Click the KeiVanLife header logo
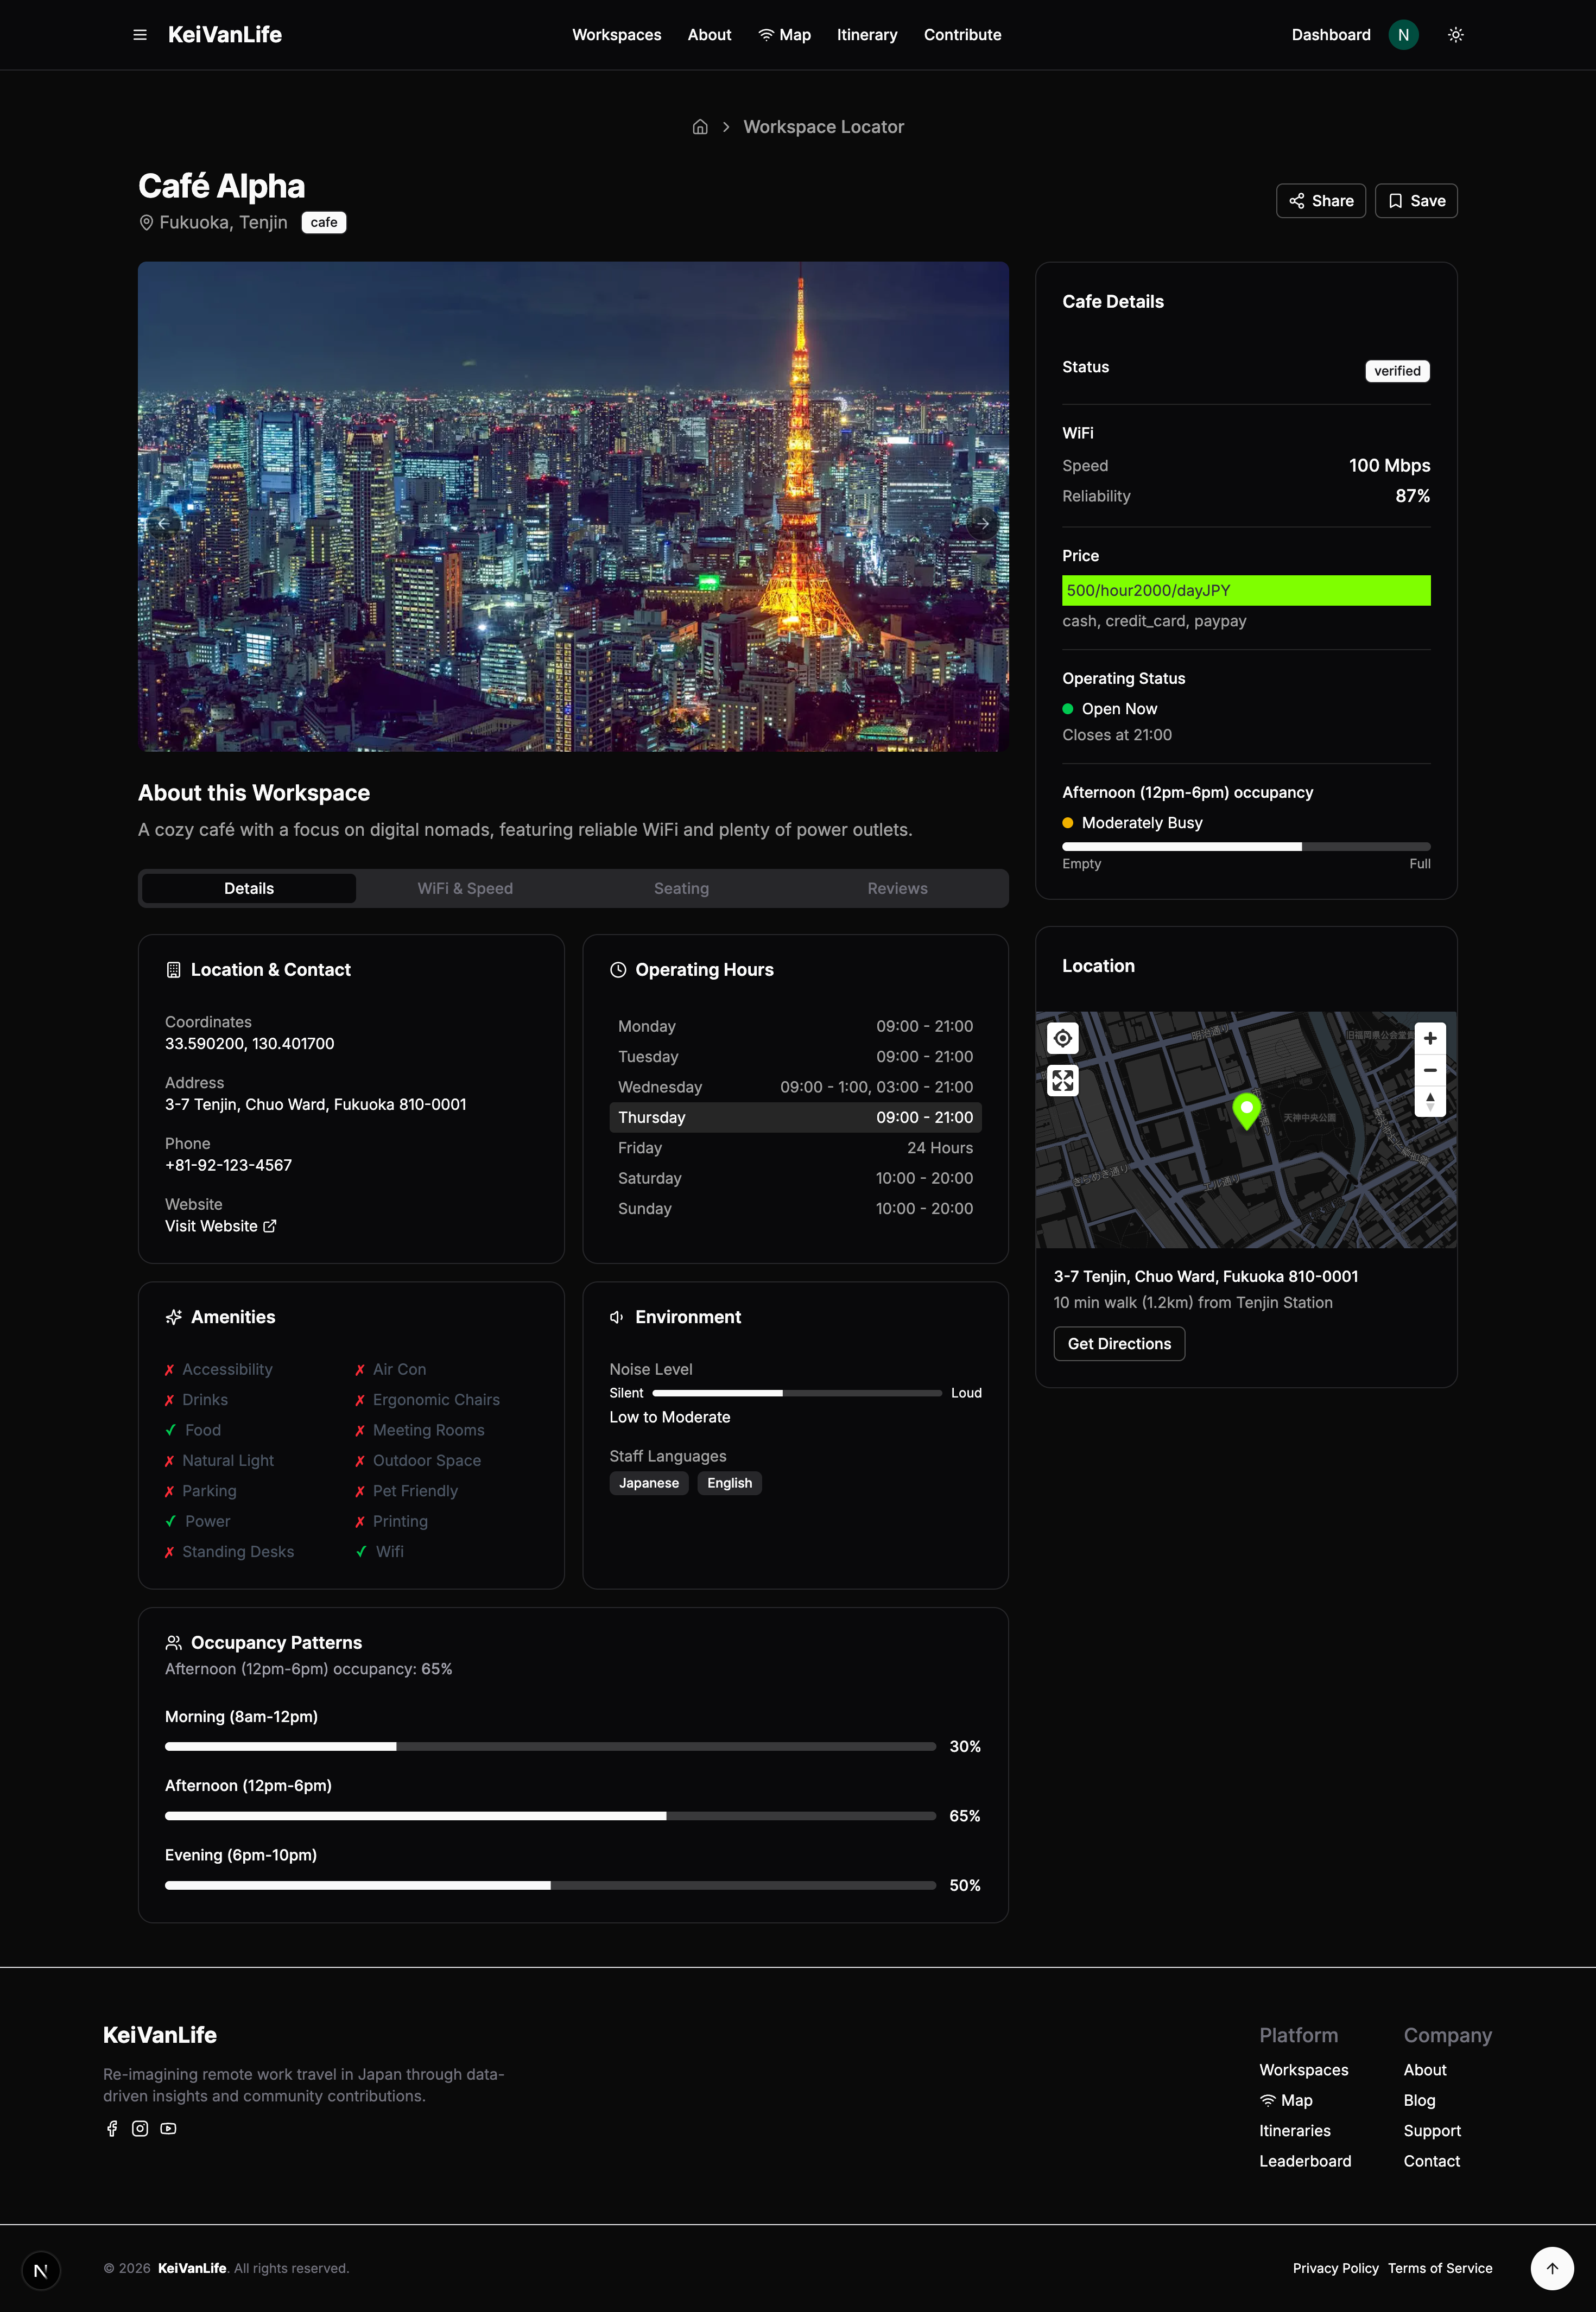 coord(225,35)
